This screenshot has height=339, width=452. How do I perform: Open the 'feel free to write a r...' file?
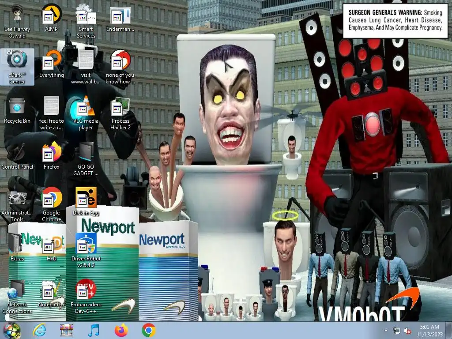tap(51, 113)
